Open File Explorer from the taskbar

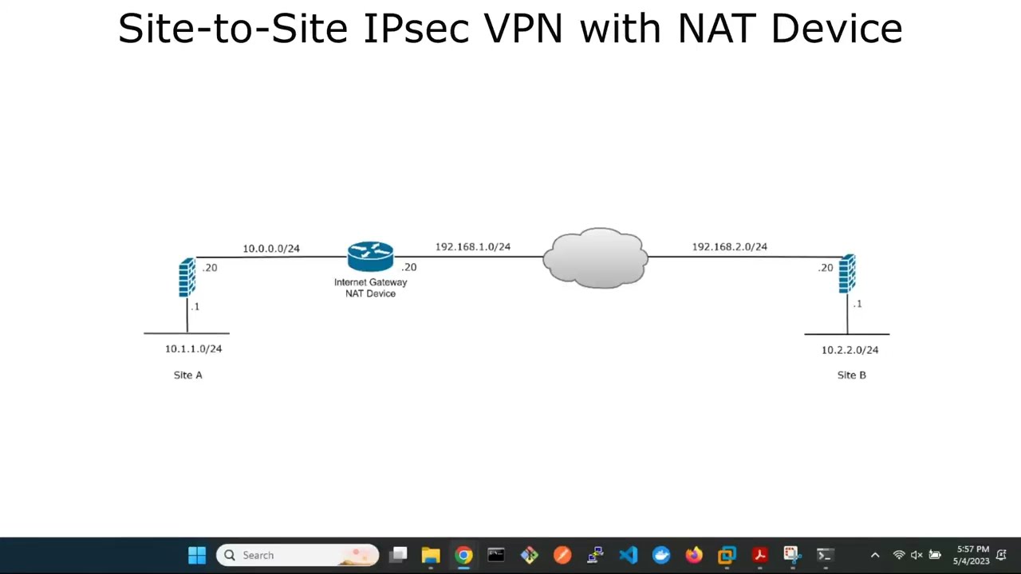click(x=431, y=555)
